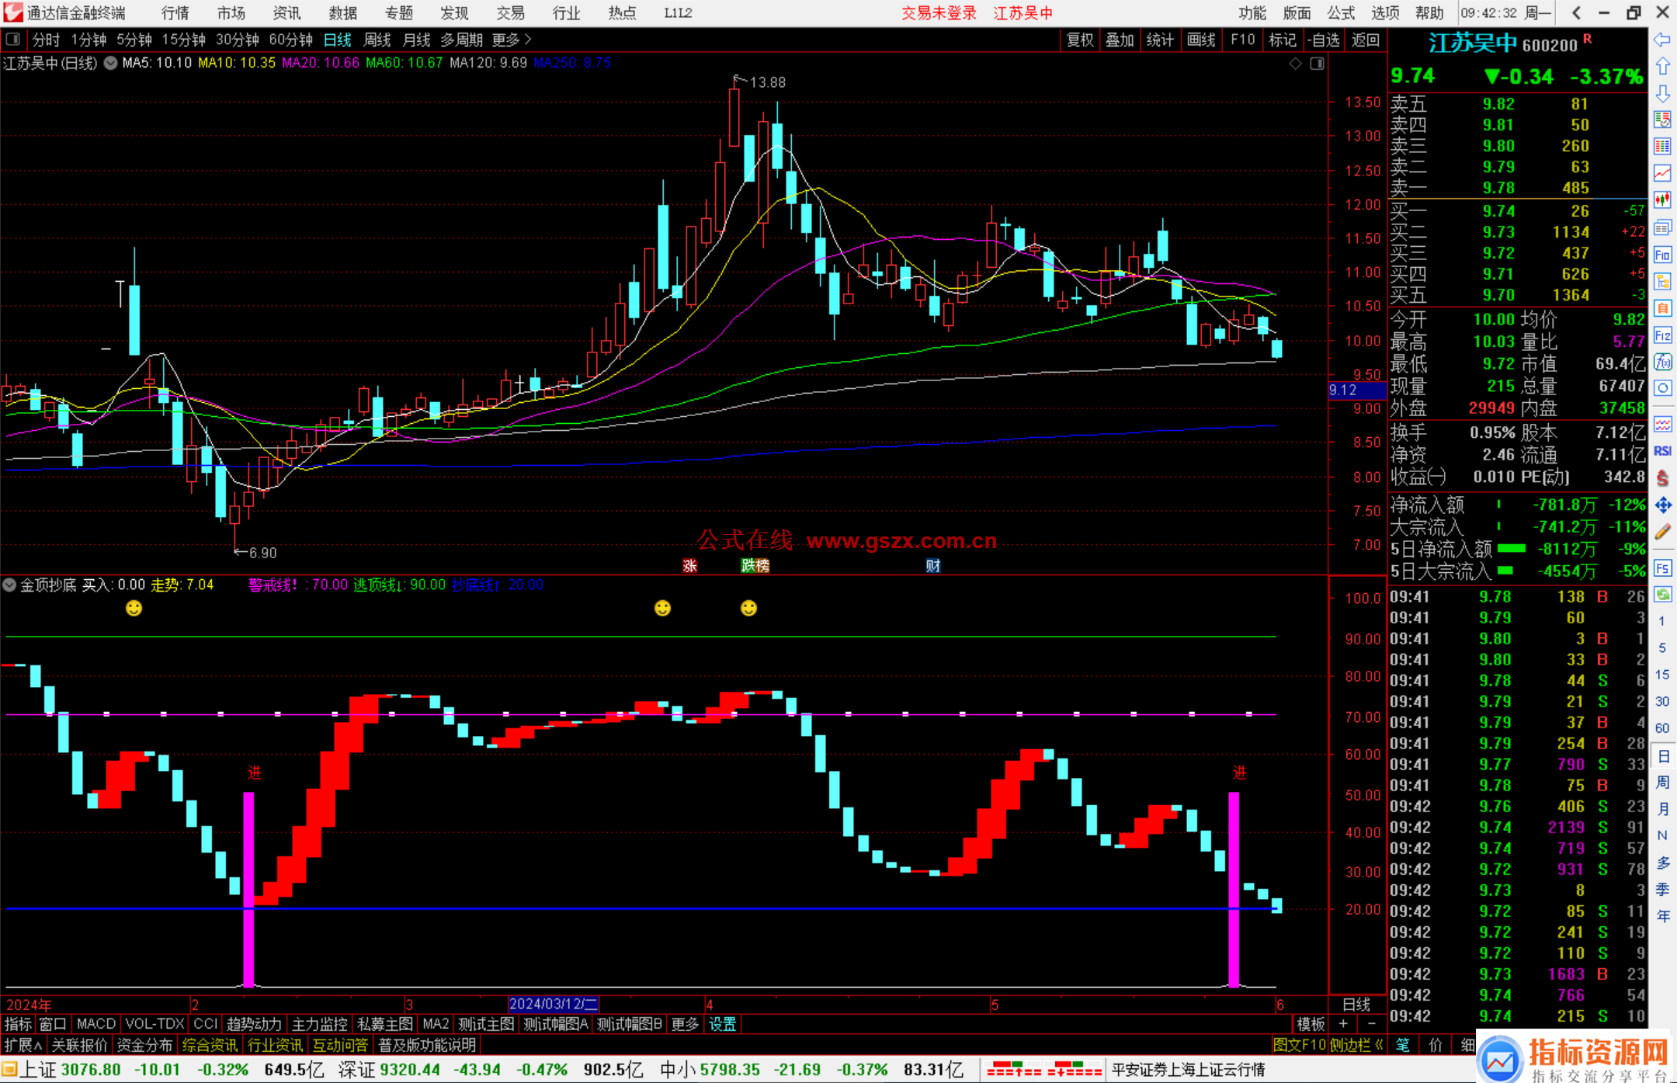
Task: Click the 跌榜 tag below price chart
Action: [755, 566]
